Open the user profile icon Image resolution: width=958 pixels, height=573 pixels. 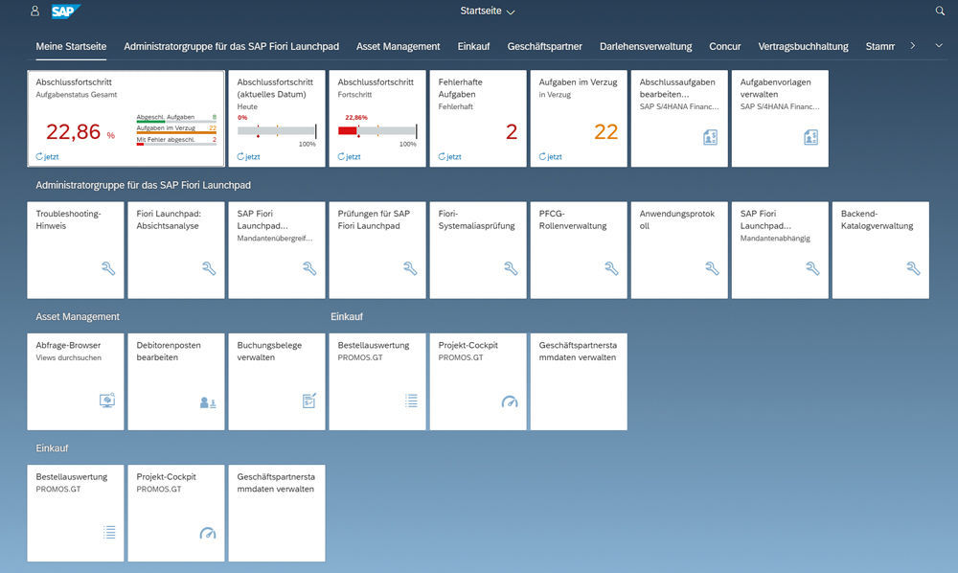coord(35,11)
